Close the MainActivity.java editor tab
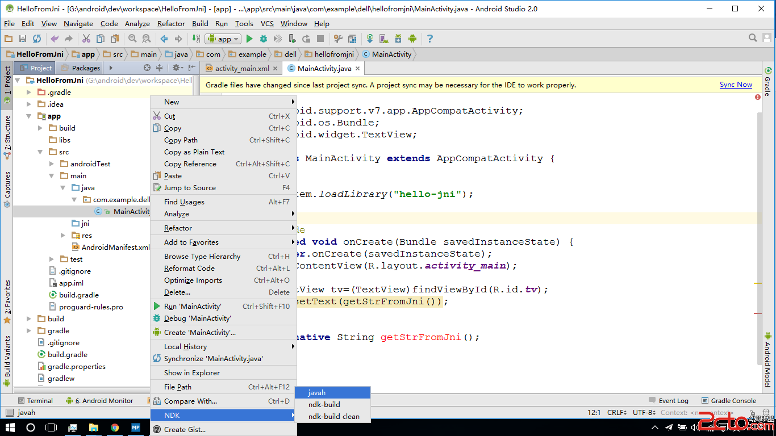The image size is (776, 436). [358, 69]
